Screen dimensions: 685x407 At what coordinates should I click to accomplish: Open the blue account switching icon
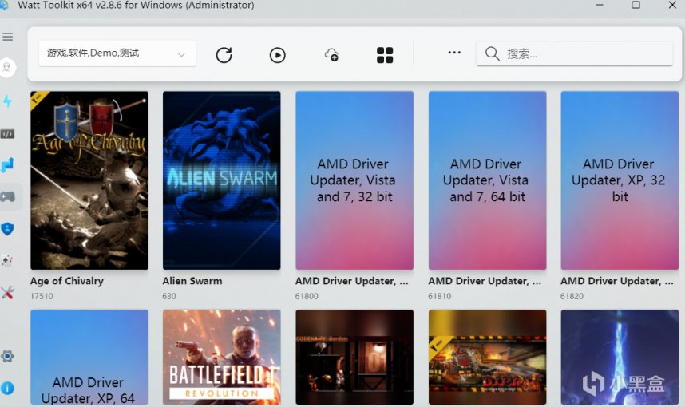pyautogui.click(x=7, y=165)
